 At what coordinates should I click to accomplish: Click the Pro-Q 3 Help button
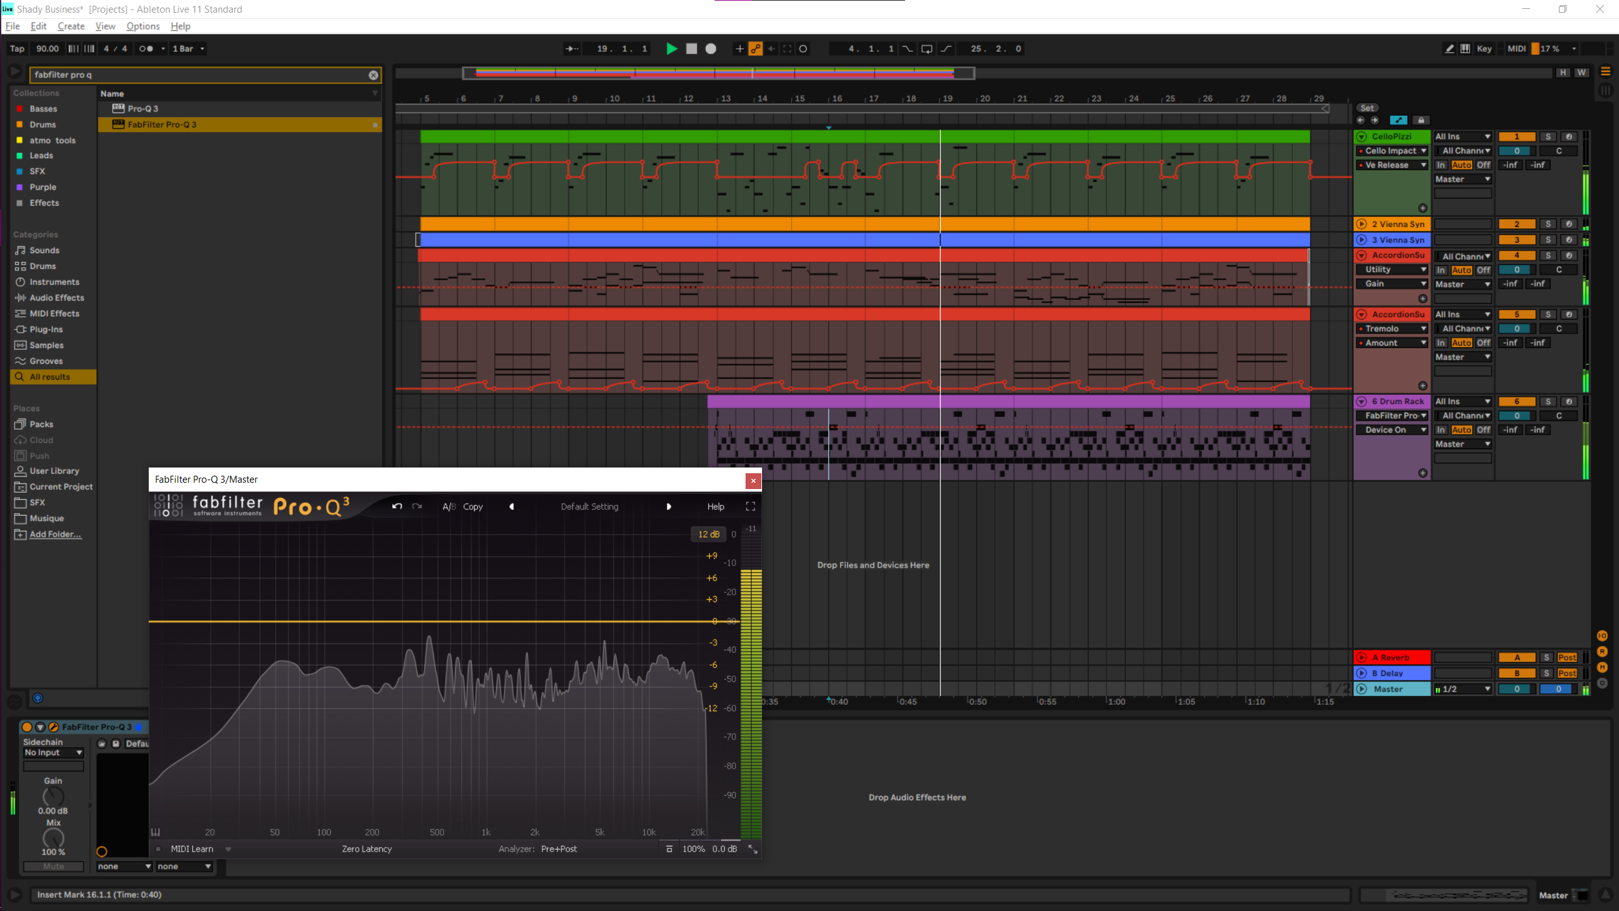point(715,507)
